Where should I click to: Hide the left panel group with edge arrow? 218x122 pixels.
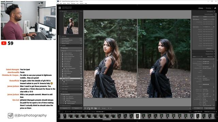click(x=57, y=60)
